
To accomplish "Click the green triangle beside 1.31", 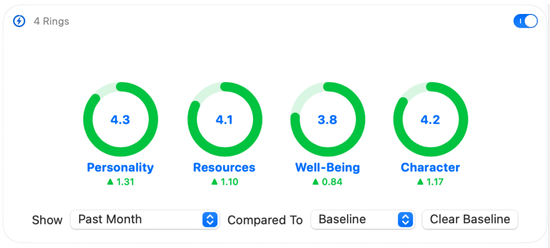I will point(110,182).
